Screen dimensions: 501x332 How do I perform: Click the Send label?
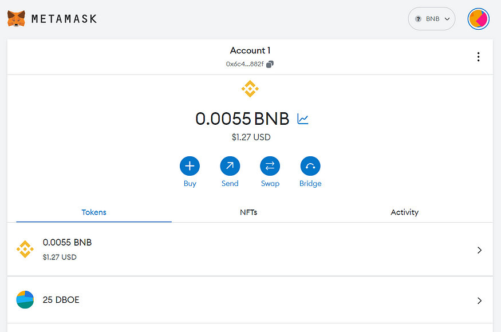230,183
